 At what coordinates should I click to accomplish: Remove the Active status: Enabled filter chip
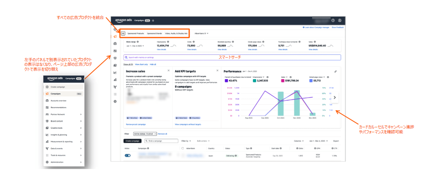155,133
